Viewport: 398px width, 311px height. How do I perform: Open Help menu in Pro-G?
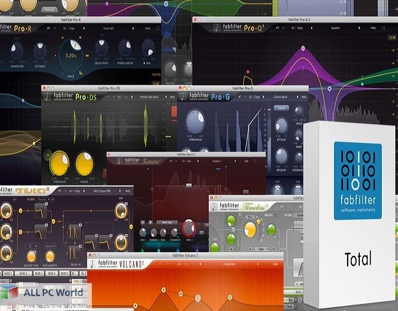click(x=304, y=97)
